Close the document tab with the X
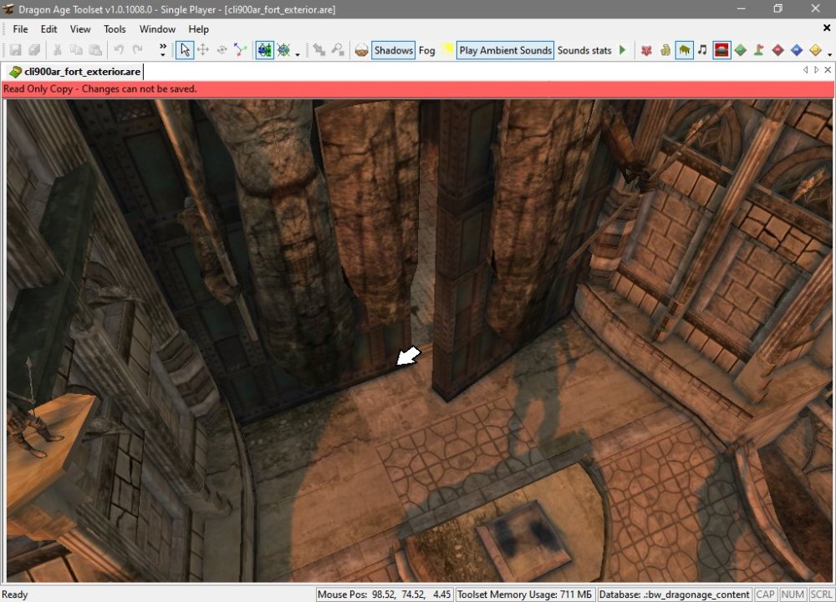This screenshot has width=836, height=602. pyautogui.click(x=827, y=71)
